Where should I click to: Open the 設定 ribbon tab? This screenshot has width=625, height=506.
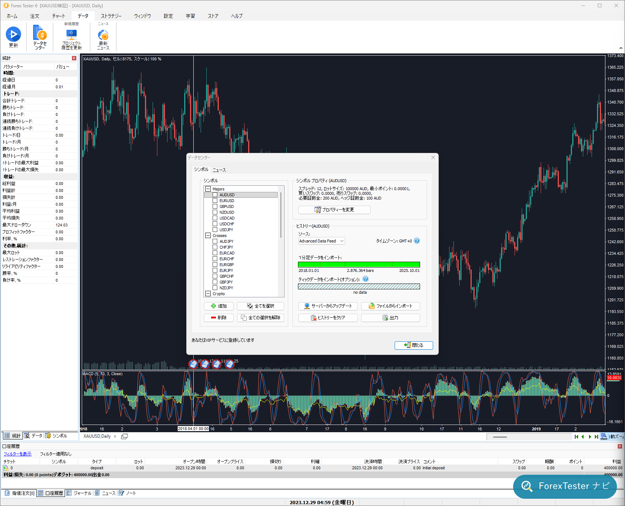168,16
